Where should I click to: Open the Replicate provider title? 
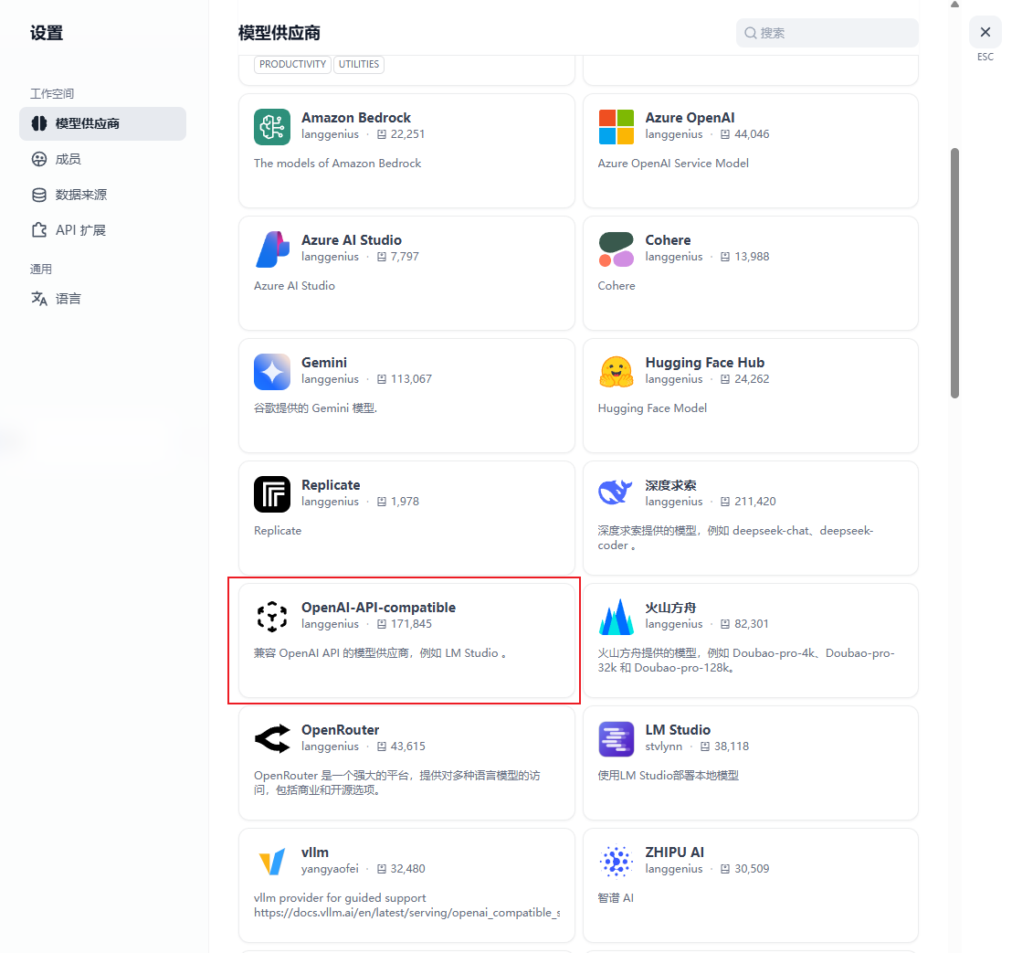331,485
